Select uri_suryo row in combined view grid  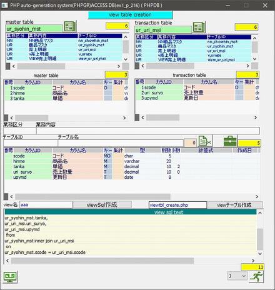click(132, 172)
